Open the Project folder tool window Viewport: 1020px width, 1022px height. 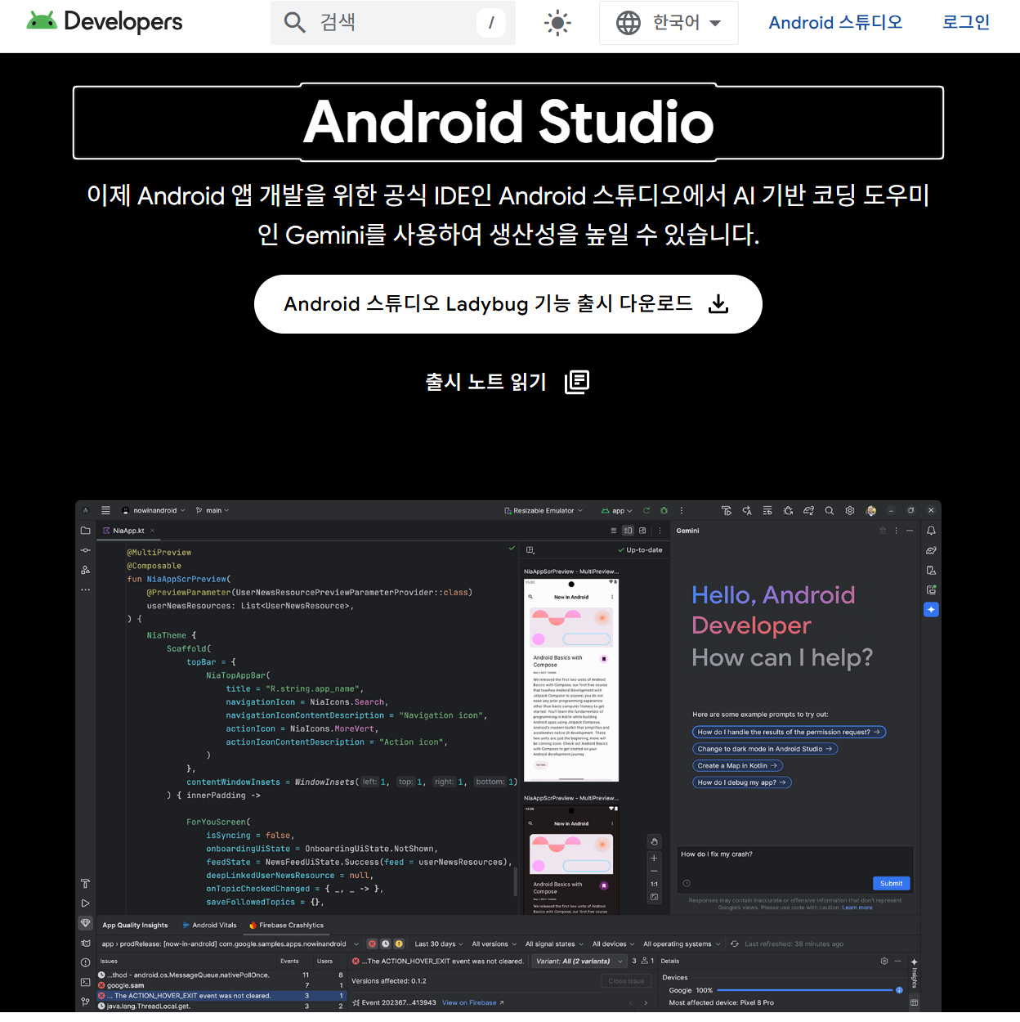point(85,531)
